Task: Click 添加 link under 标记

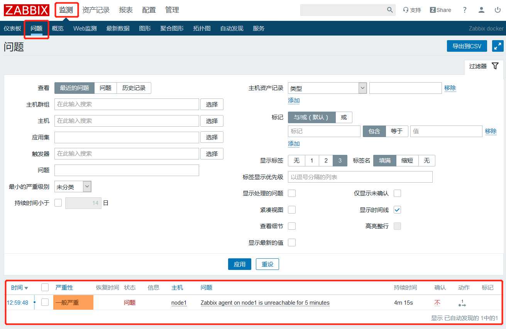Action: [294, 144]
